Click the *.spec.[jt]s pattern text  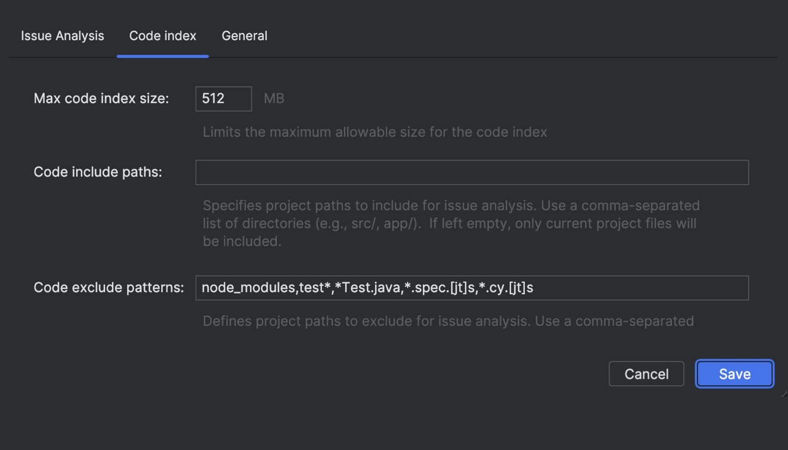click(440, 288)
